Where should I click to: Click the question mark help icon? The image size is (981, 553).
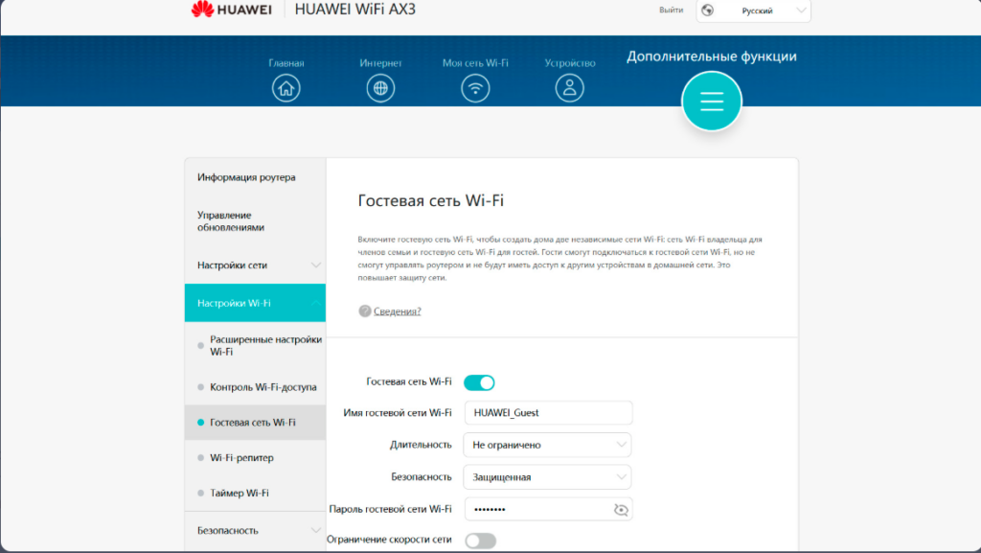tap(364, 311)
